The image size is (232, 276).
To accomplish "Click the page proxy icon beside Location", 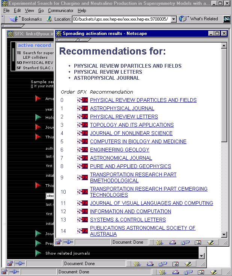I will pos(50,19).
